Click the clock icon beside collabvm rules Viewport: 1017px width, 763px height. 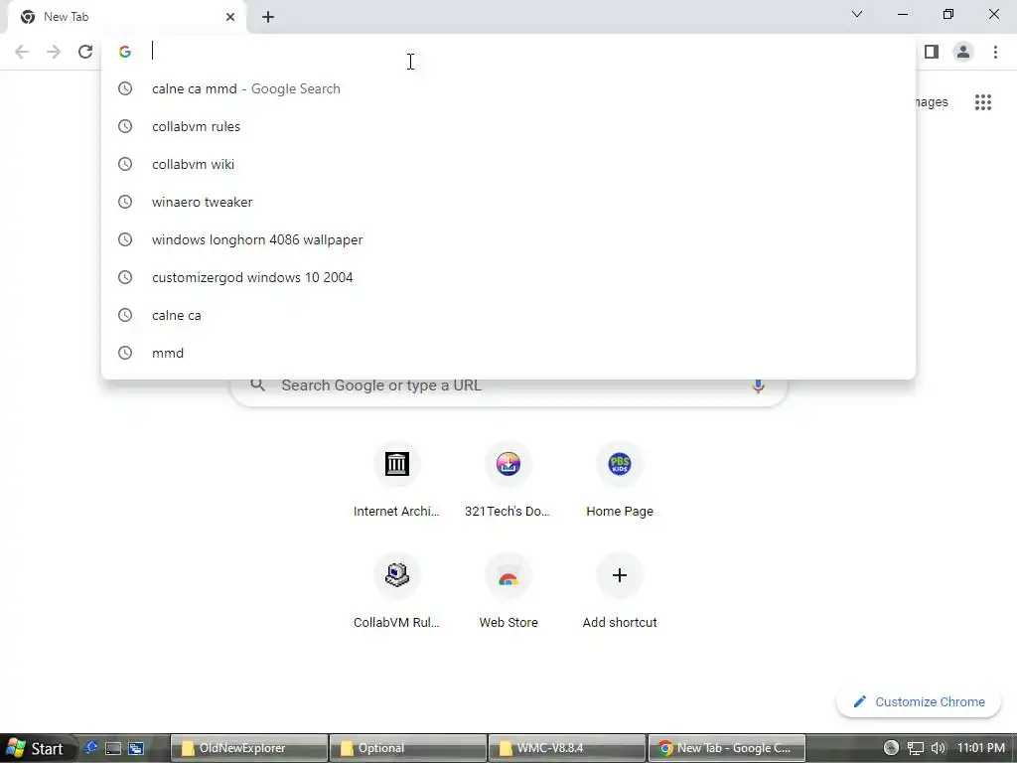point(125,126)
